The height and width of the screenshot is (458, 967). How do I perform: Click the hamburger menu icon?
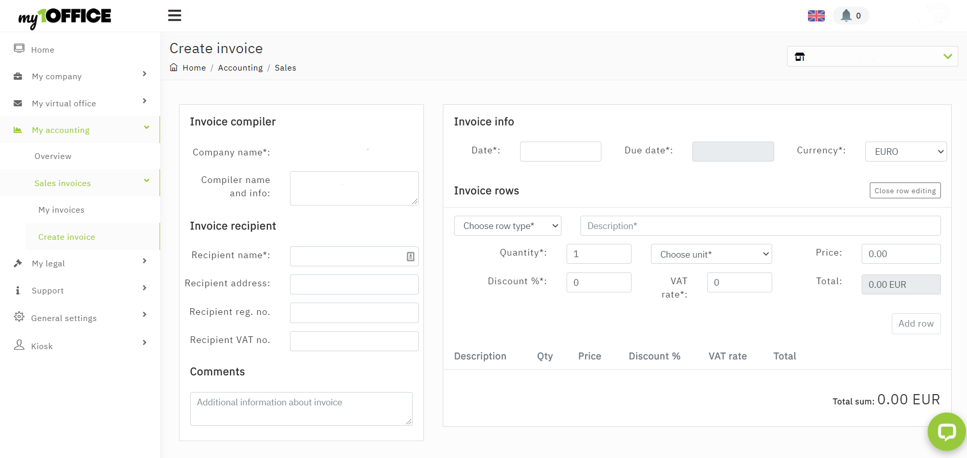pos(174,16)
